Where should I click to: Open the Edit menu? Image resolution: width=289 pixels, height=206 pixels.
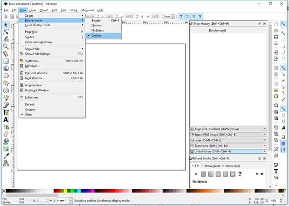14,10
